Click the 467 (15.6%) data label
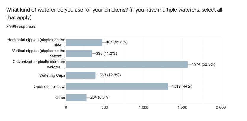Screen dimensions: 247x121 (117, 42)
